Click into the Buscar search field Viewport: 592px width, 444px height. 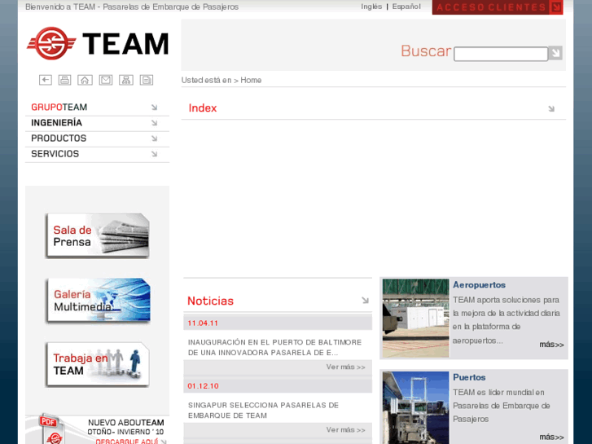(500, 54)
